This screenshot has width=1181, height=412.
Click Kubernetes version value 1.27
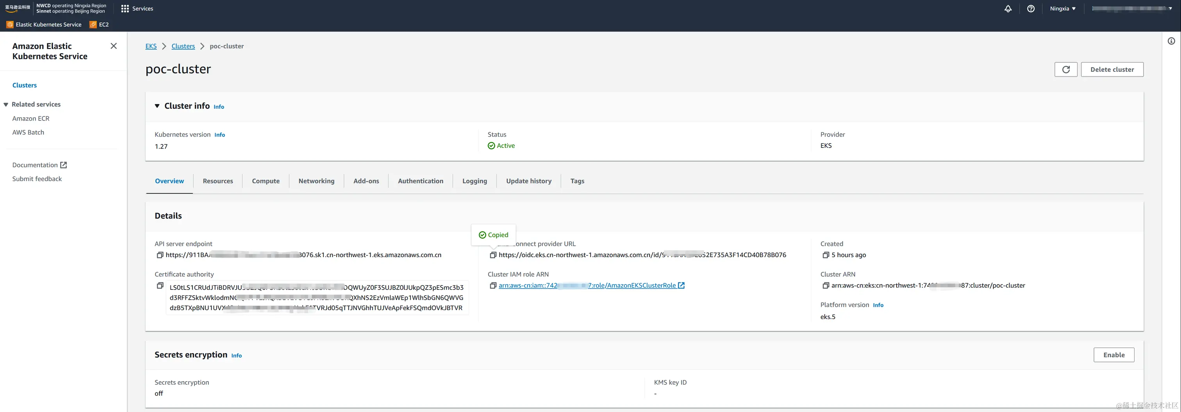(161, 146)
